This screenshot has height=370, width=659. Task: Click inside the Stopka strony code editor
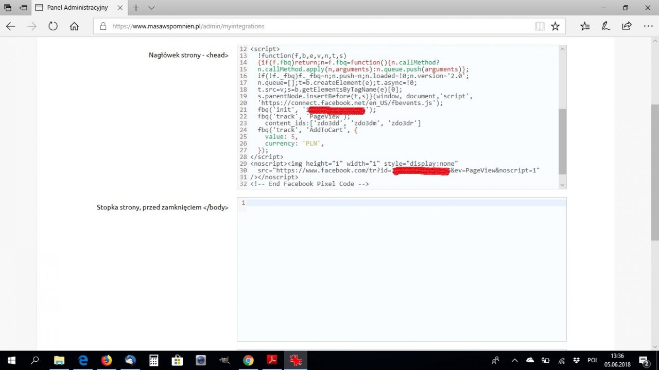(x=402, y=269)
